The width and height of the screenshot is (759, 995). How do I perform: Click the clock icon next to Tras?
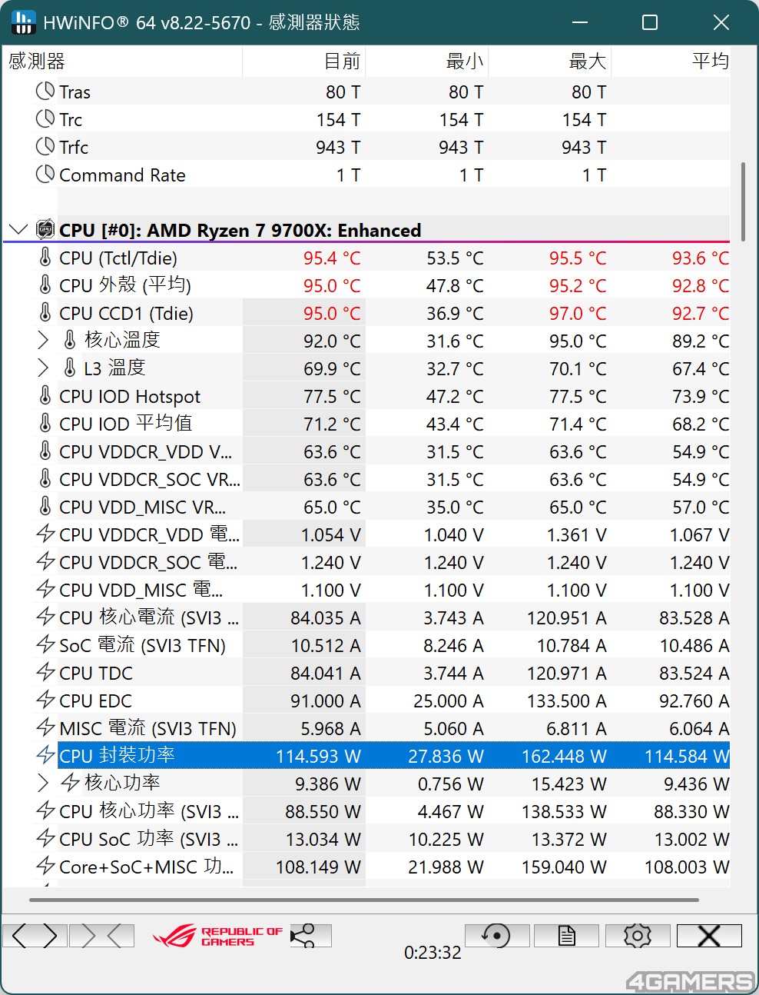[x=45, y=92]
